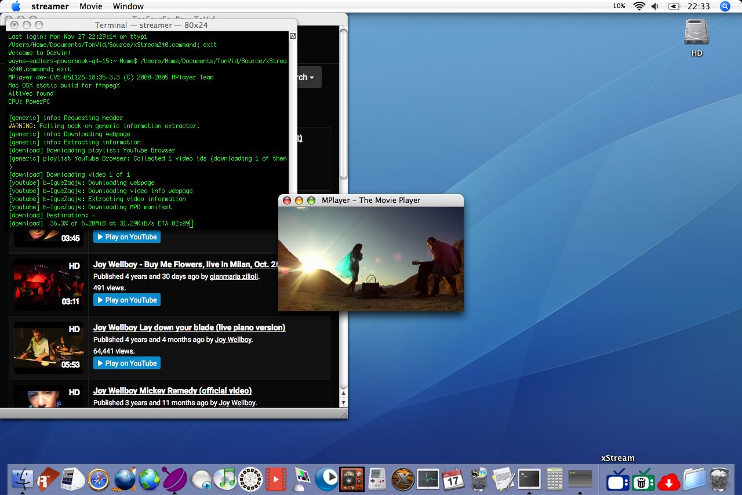Click the 22:33 clock in menu bar
This screenshot has height=495, width=742.
[x=699, y=6]
